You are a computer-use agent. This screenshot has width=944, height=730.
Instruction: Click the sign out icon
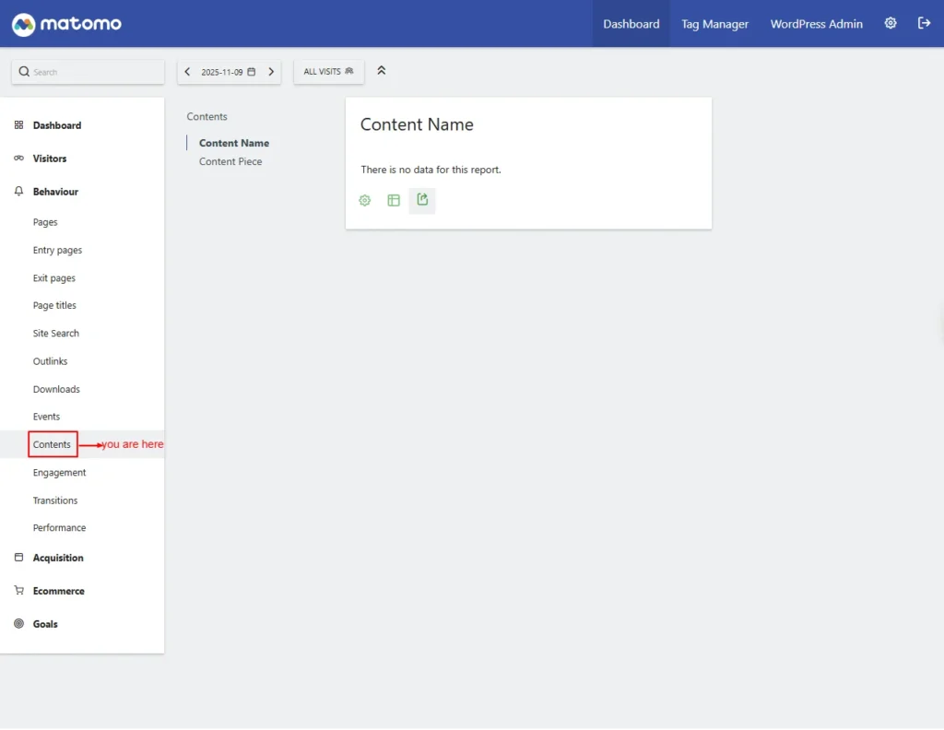click(924, 24)
